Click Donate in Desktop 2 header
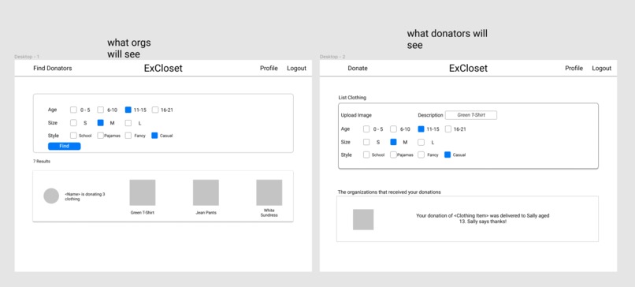The image size is (635, 287). click(x=358, y=68)
